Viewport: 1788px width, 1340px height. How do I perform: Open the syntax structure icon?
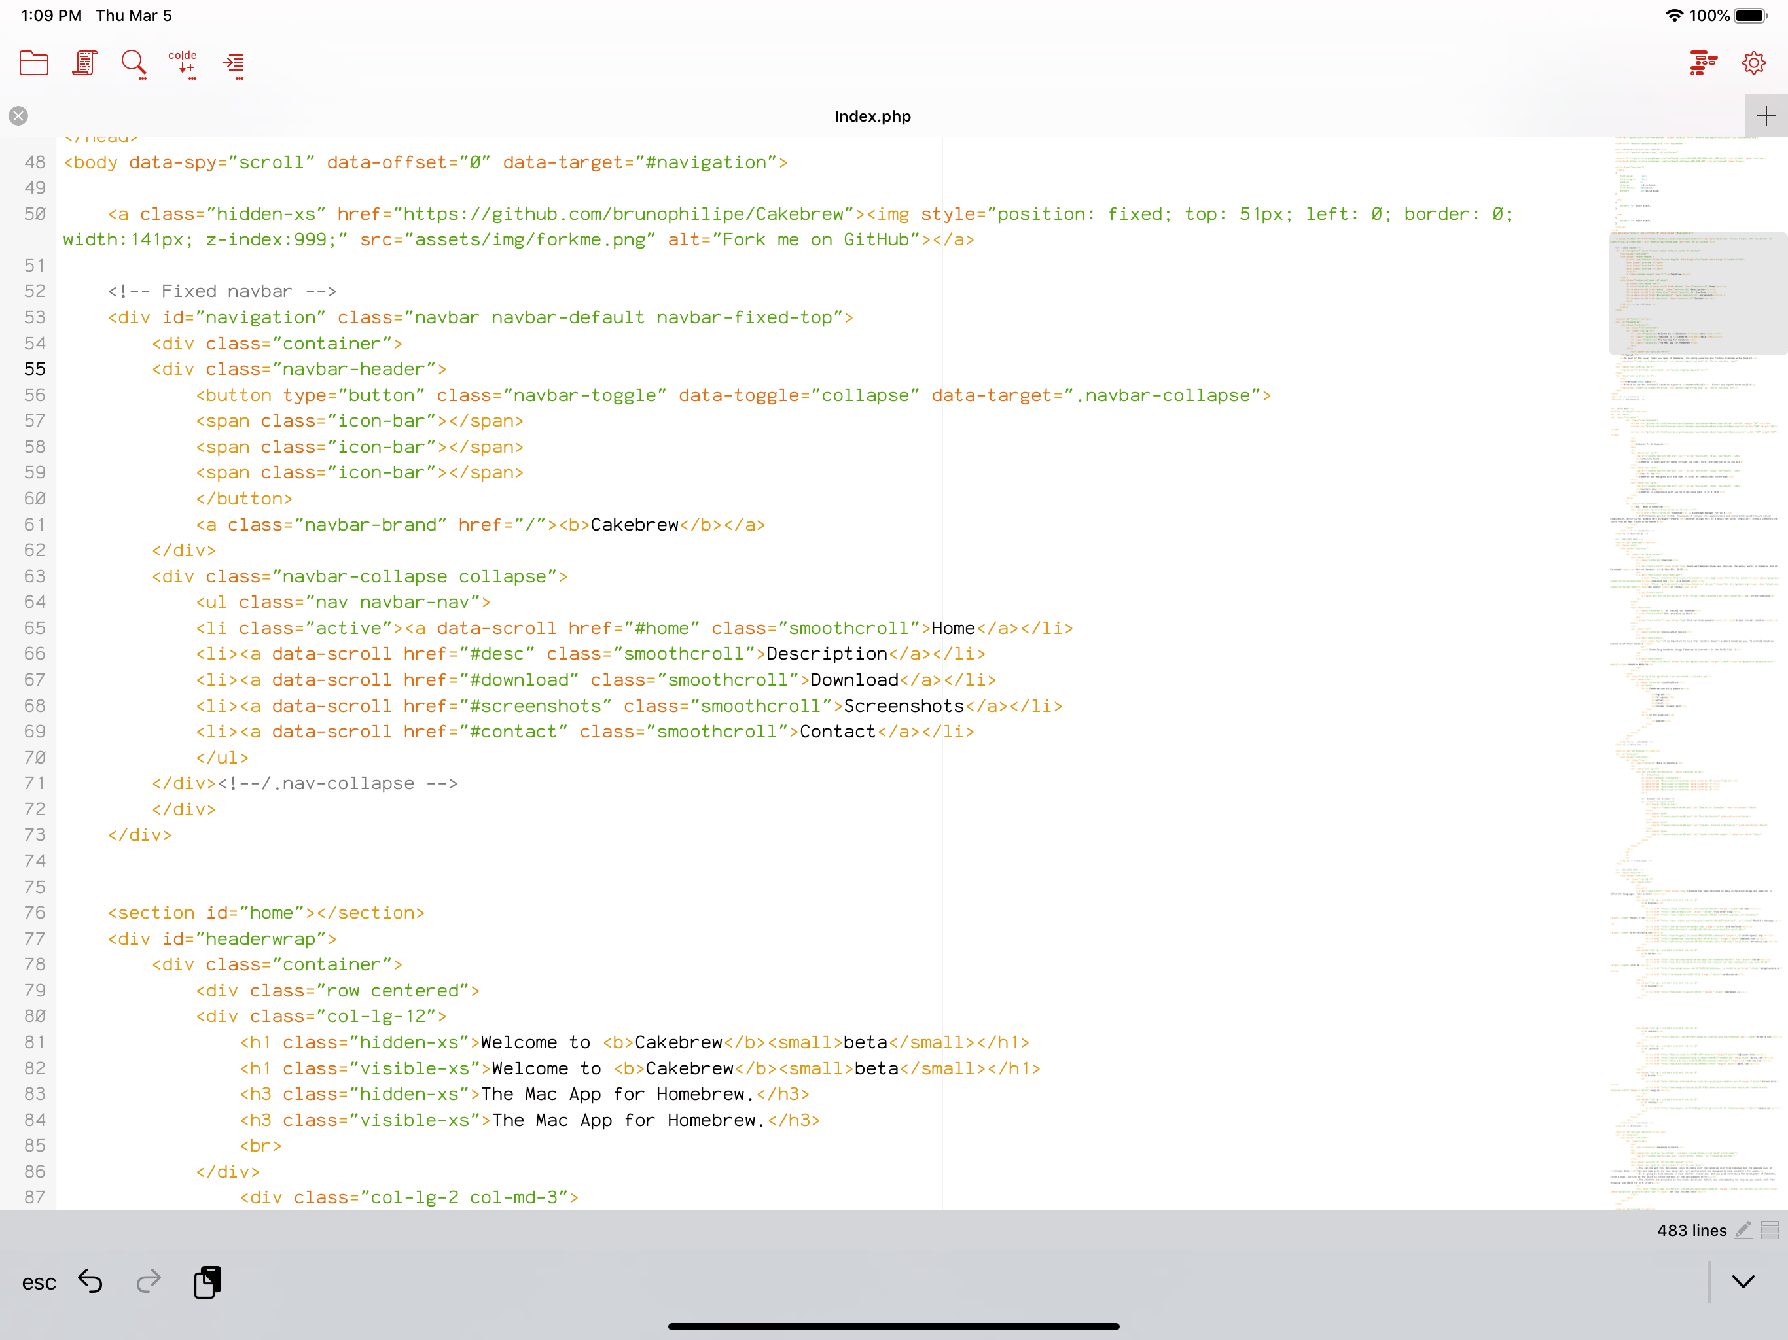pos(1703,63)
